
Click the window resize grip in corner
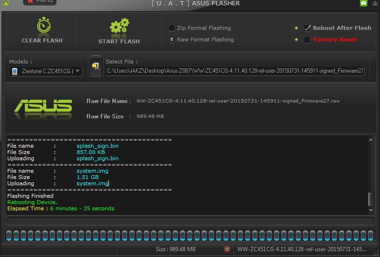(376, 253)
